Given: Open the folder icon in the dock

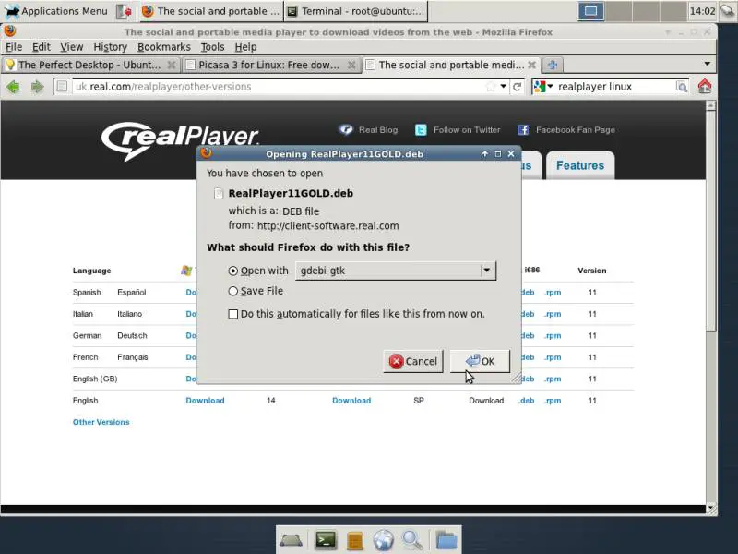Looking at the screenshot, I should point(446,540).
